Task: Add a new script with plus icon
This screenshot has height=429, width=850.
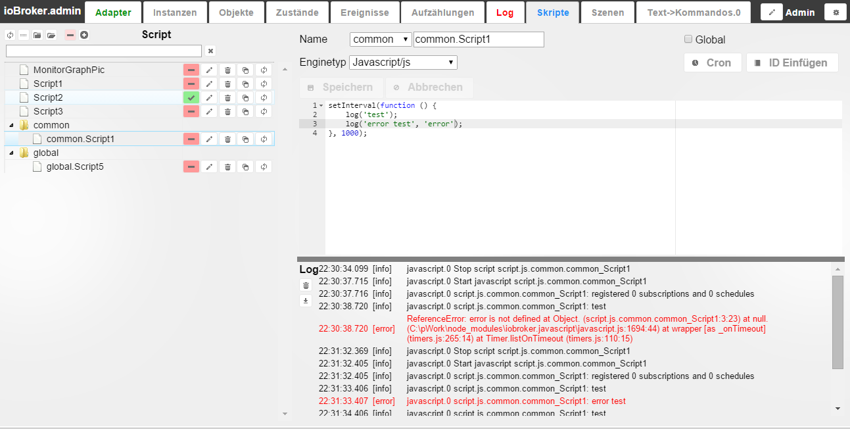Action: tap(84, 35)
